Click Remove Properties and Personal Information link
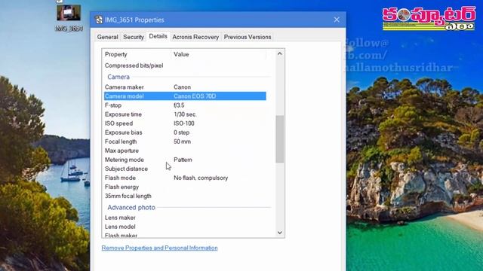483x271 pixels. pos(159,248)
